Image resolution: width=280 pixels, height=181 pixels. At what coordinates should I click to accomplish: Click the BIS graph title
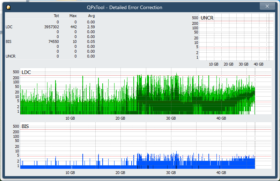coord(25,126)
